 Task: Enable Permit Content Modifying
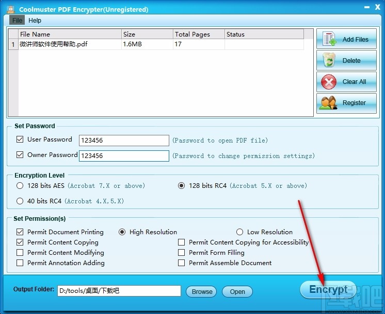20,253
